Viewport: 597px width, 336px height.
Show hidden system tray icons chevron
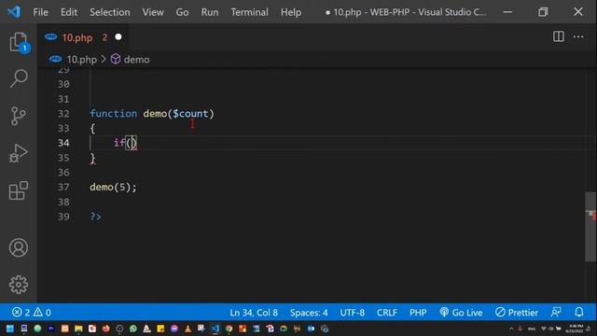511,329
